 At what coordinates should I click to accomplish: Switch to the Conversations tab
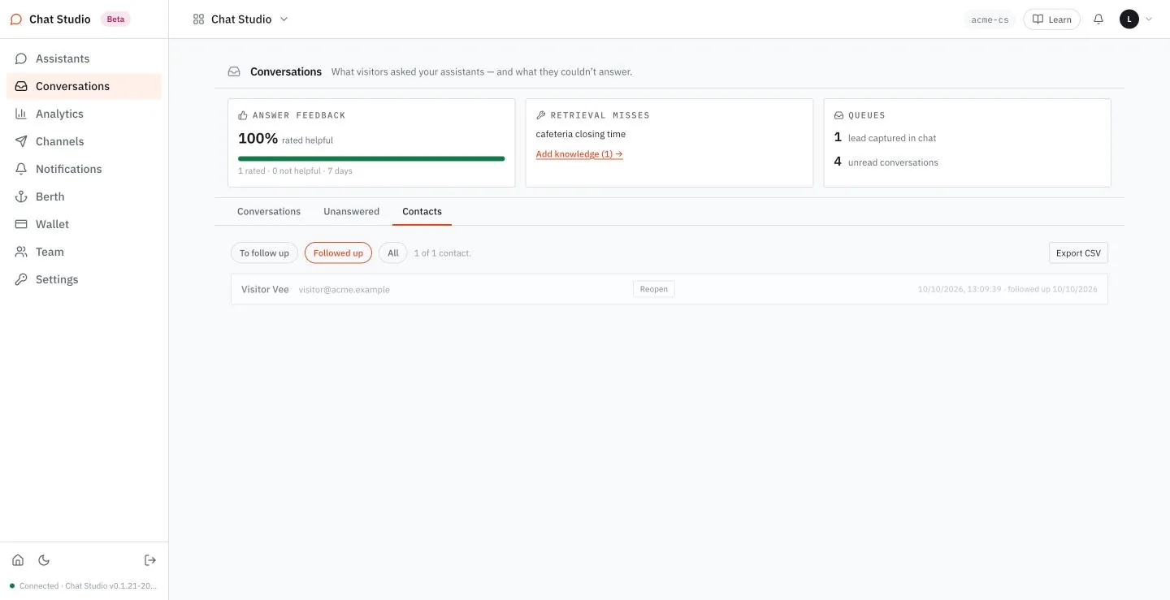point(269,211)
